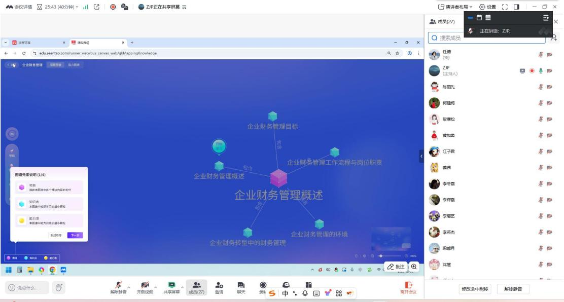Click the 批注 annotation tool
The image size is (564, 302).
point(396,267)
